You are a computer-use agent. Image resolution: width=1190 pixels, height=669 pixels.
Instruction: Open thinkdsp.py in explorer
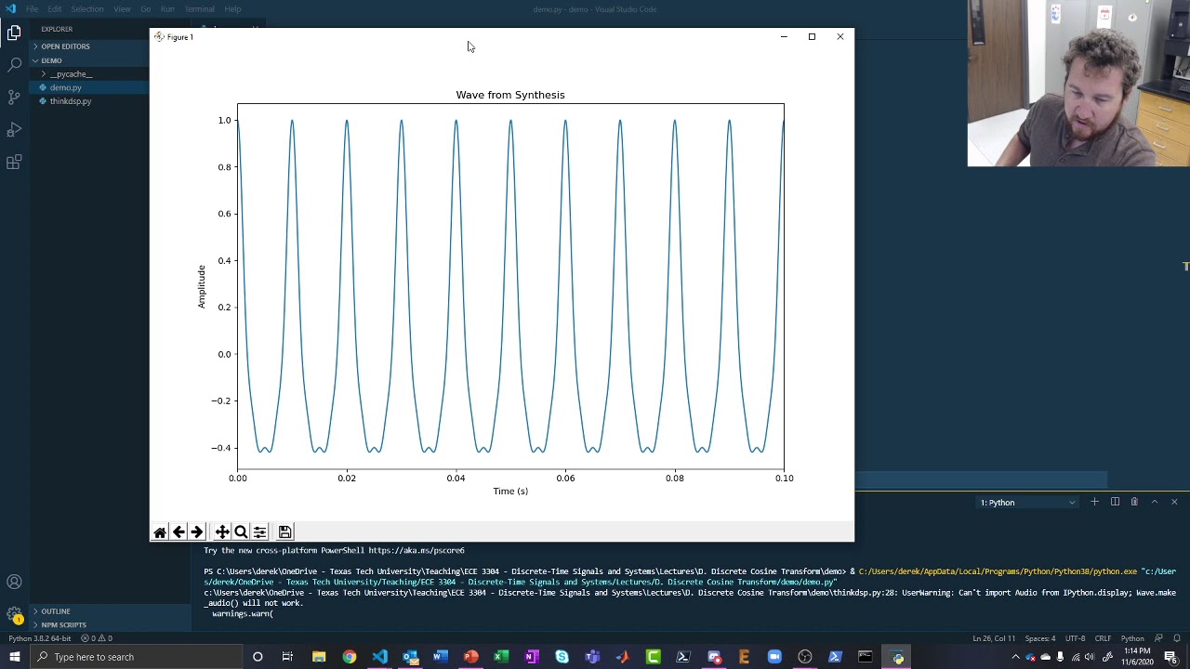71,101
